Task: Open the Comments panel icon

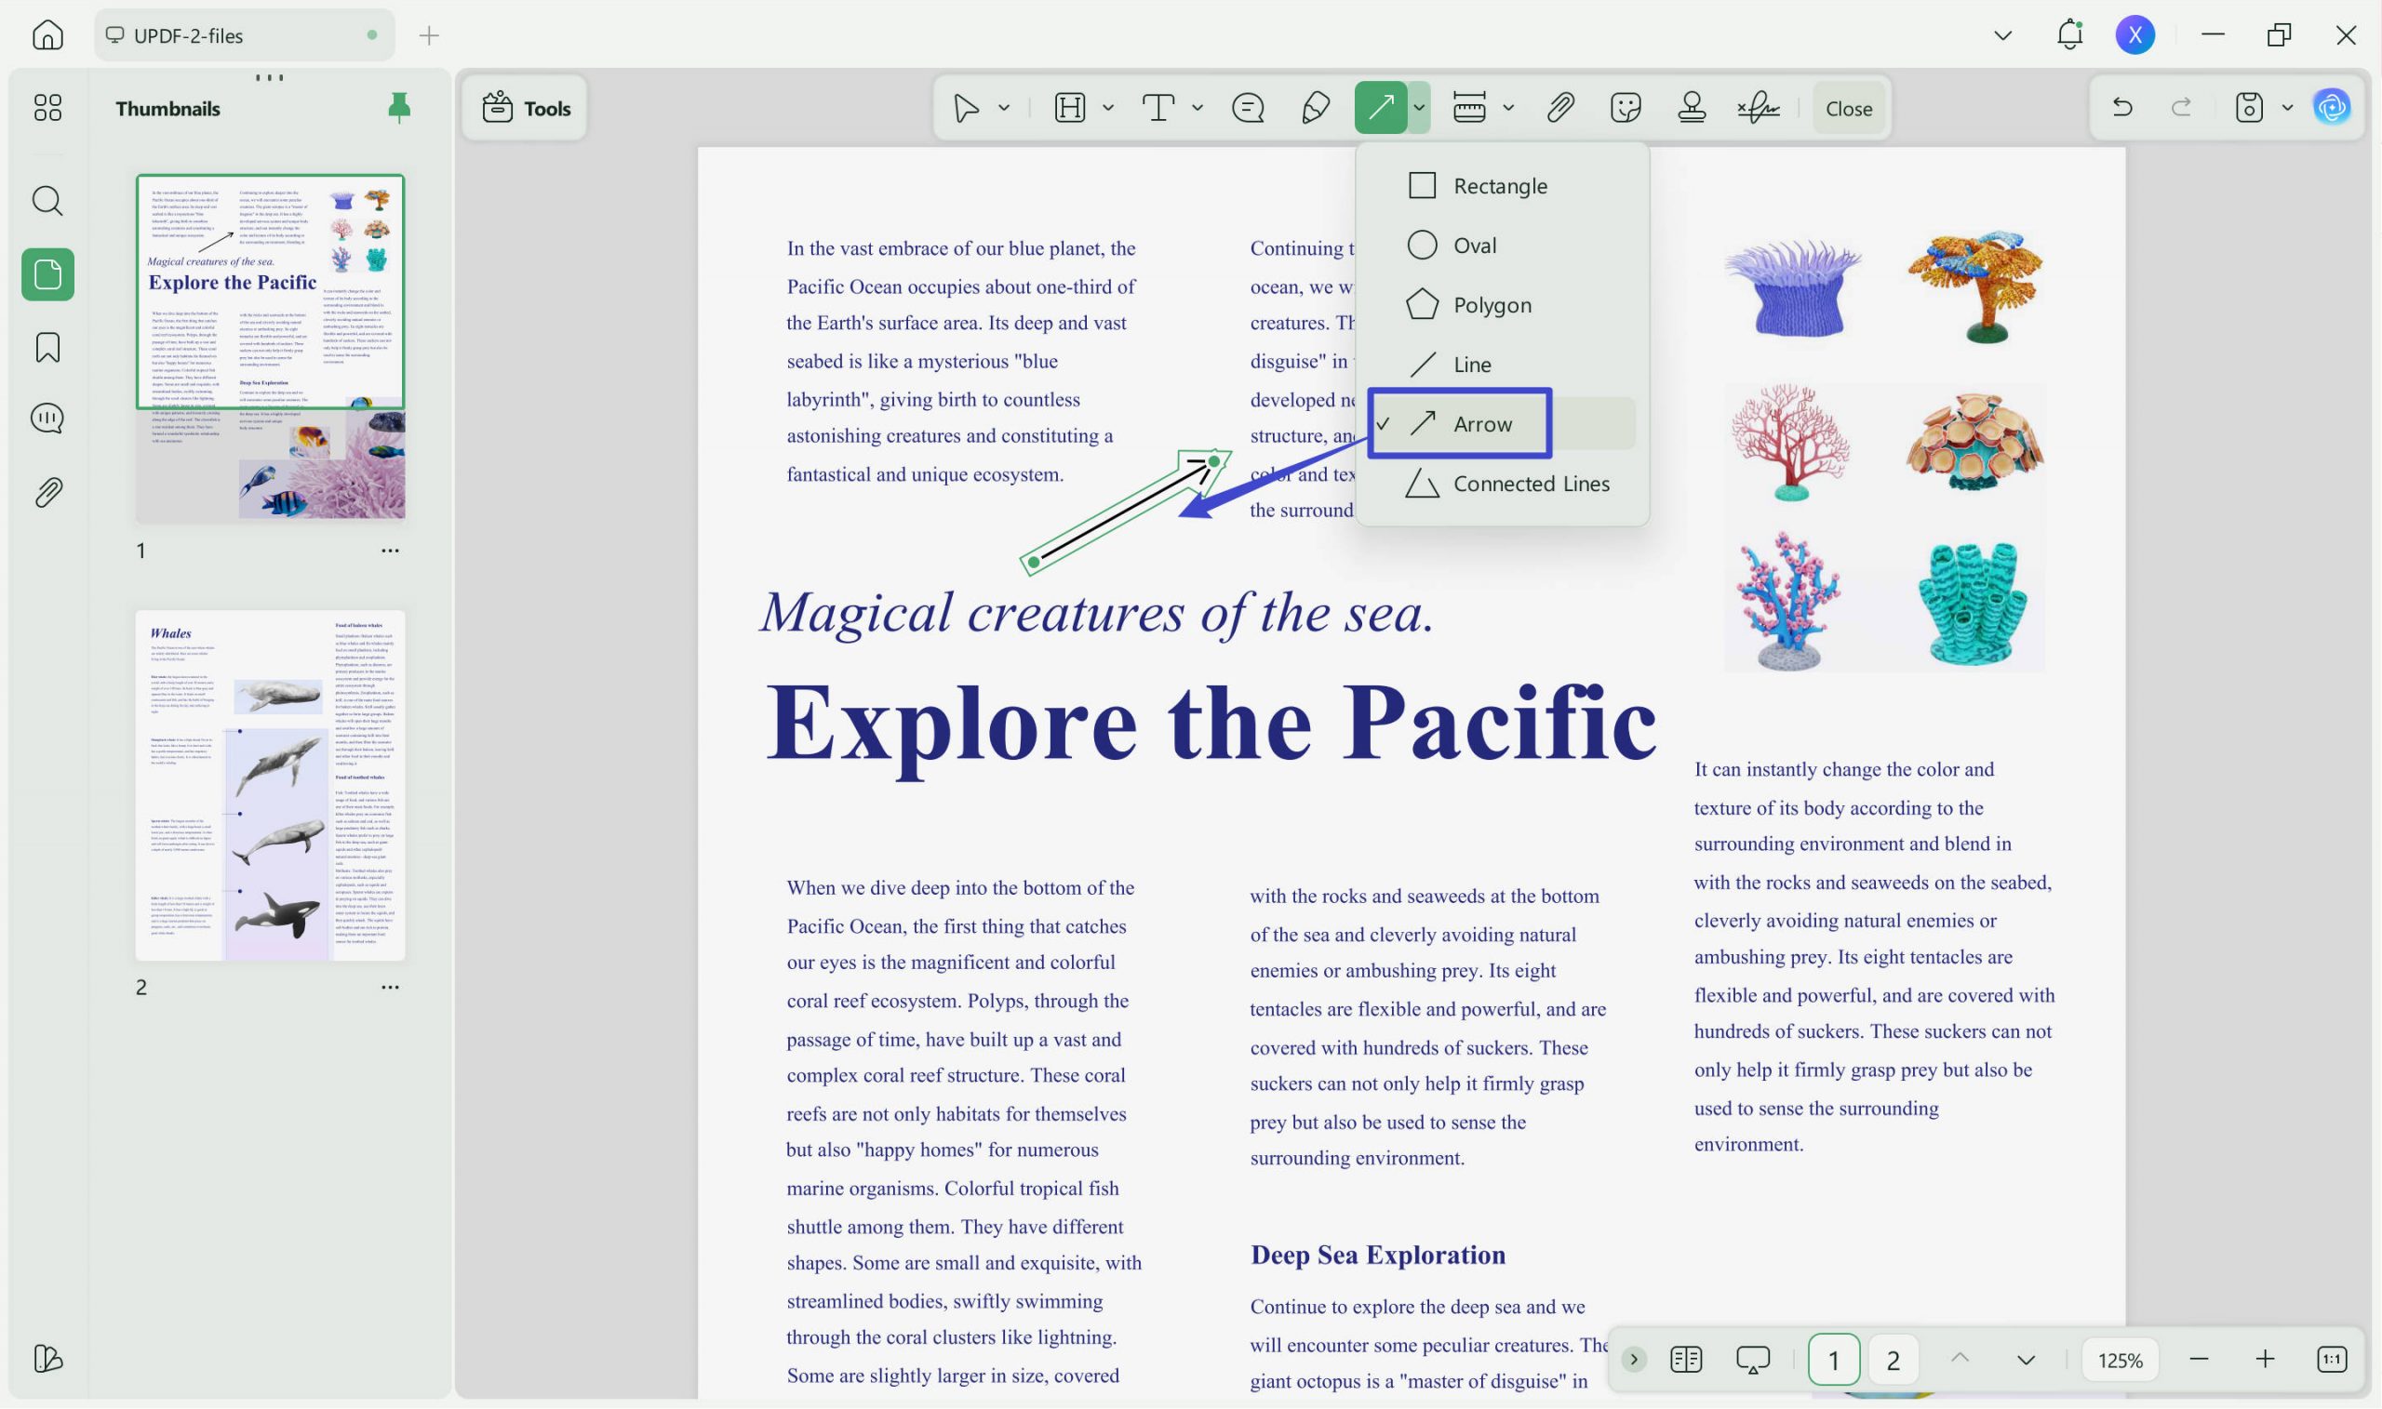Action: 47,419
